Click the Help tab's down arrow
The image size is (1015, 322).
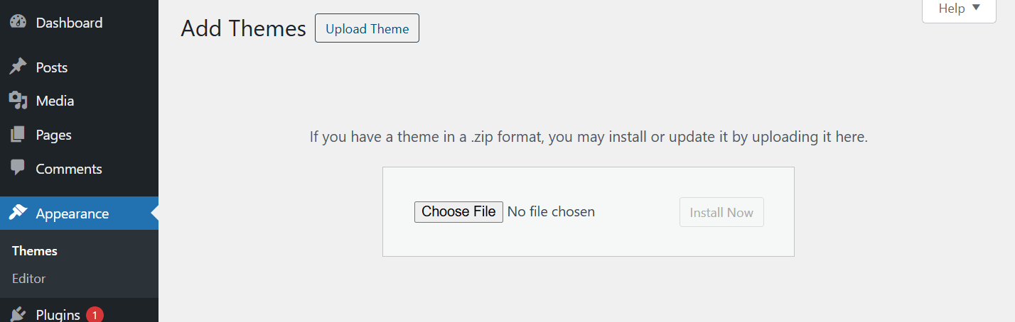pos(976,8)
